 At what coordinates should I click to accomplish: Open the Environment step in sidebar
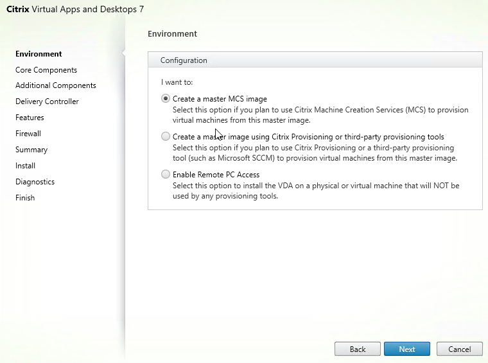pos(39,54)
